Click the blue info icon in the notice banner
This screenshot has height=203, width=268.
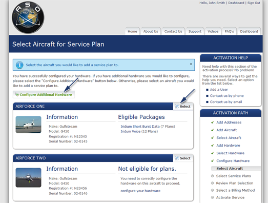(x=19, y=65)
